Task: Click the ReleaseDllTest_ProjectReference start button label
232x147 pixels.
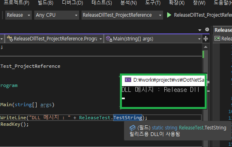Action: pyautogui.click(x=203, y=15)
